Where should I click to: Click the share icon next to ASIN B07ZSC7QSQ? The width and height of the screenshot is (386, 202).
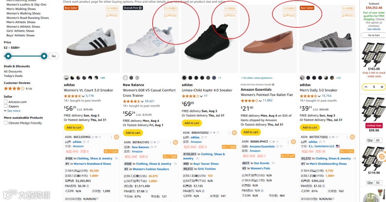point(337,137)
